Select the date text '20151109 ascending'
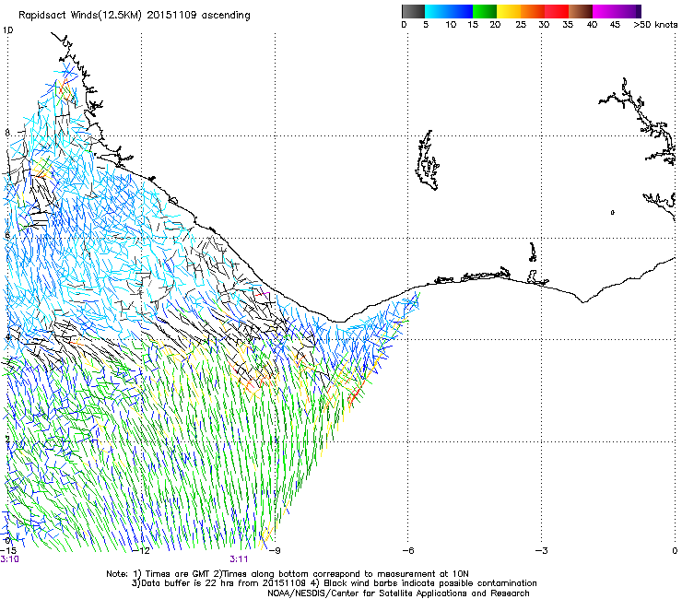 (x=199, y=16)
